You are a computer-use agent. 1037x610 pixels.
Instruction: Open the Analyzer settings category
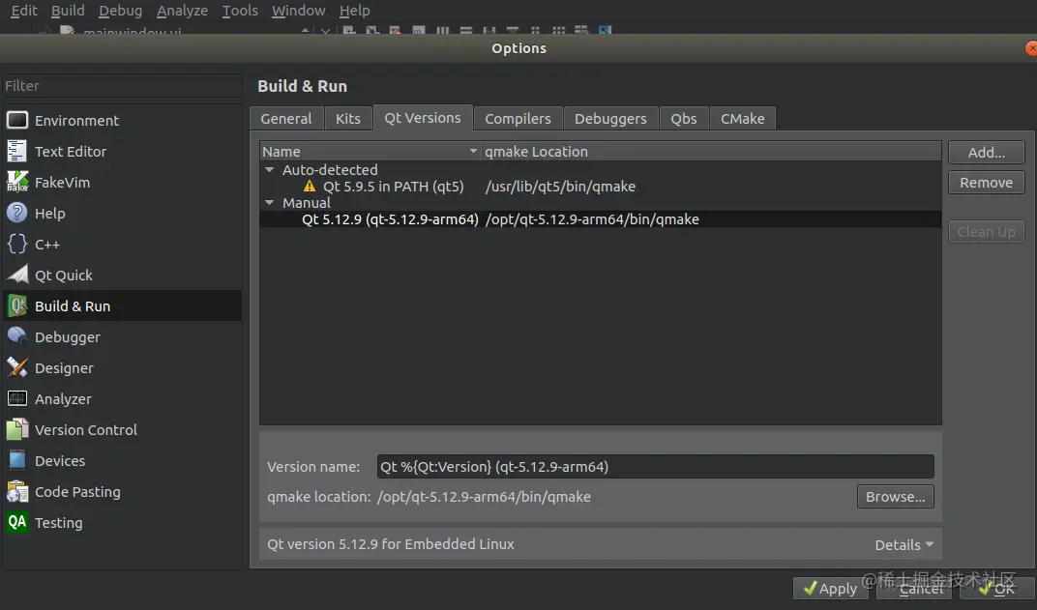coord(122,398)
